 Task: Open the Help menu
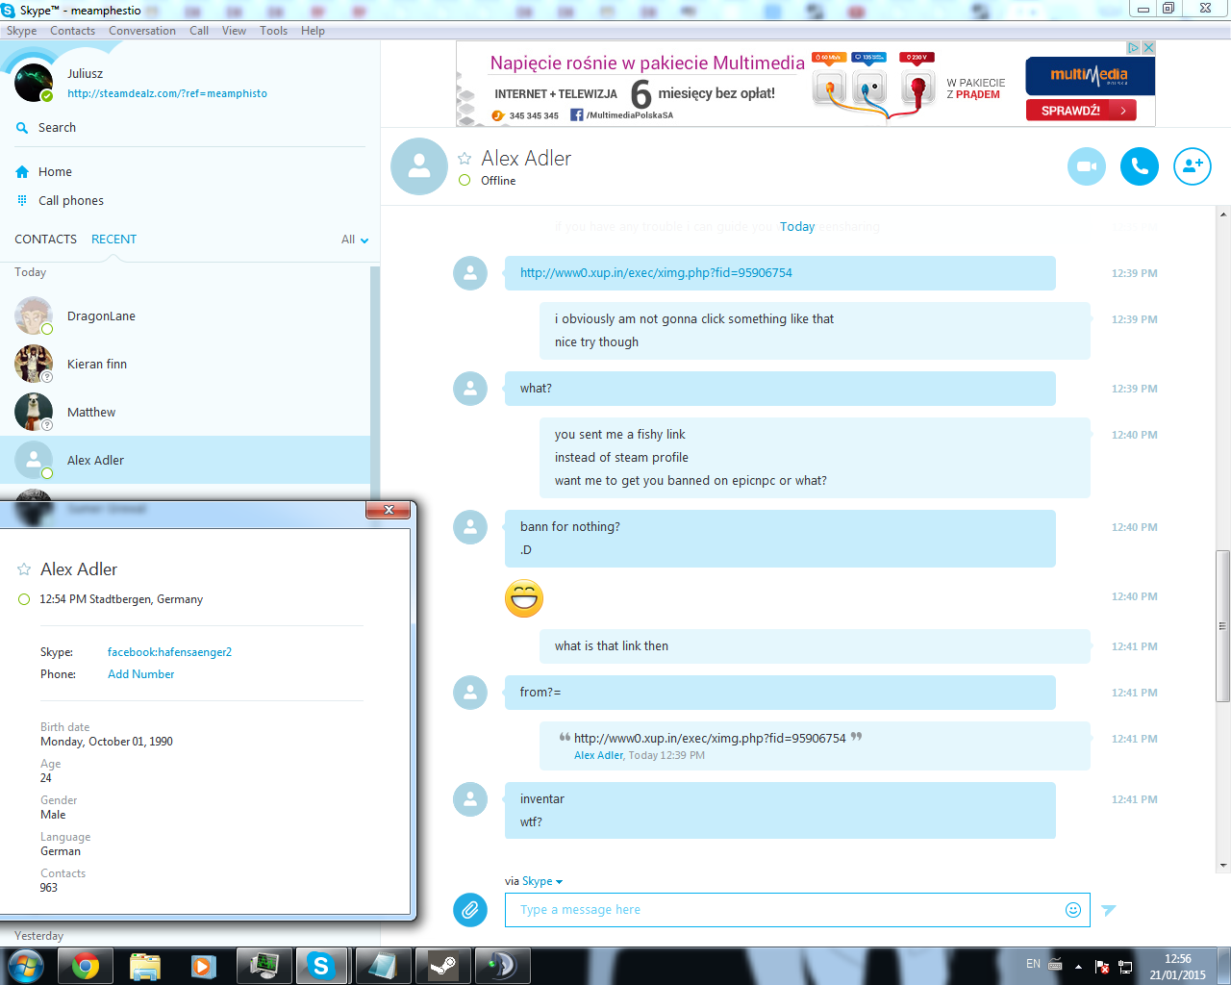313,31
